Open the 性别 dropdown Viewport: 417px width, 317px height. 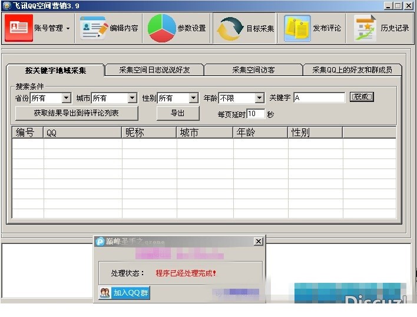[194, 98]
